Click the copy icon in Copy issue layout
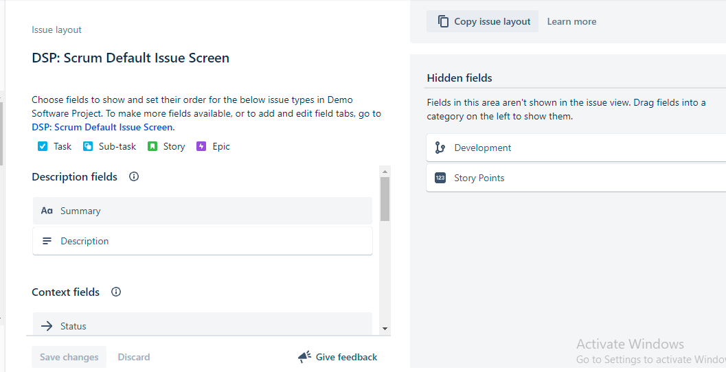 point(443,21)
